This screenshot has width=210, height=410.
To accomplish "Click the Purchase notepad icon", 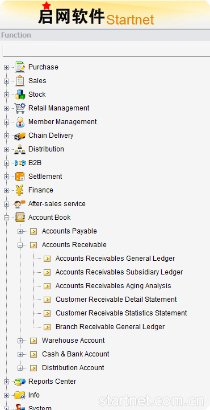I will [20, 67].
